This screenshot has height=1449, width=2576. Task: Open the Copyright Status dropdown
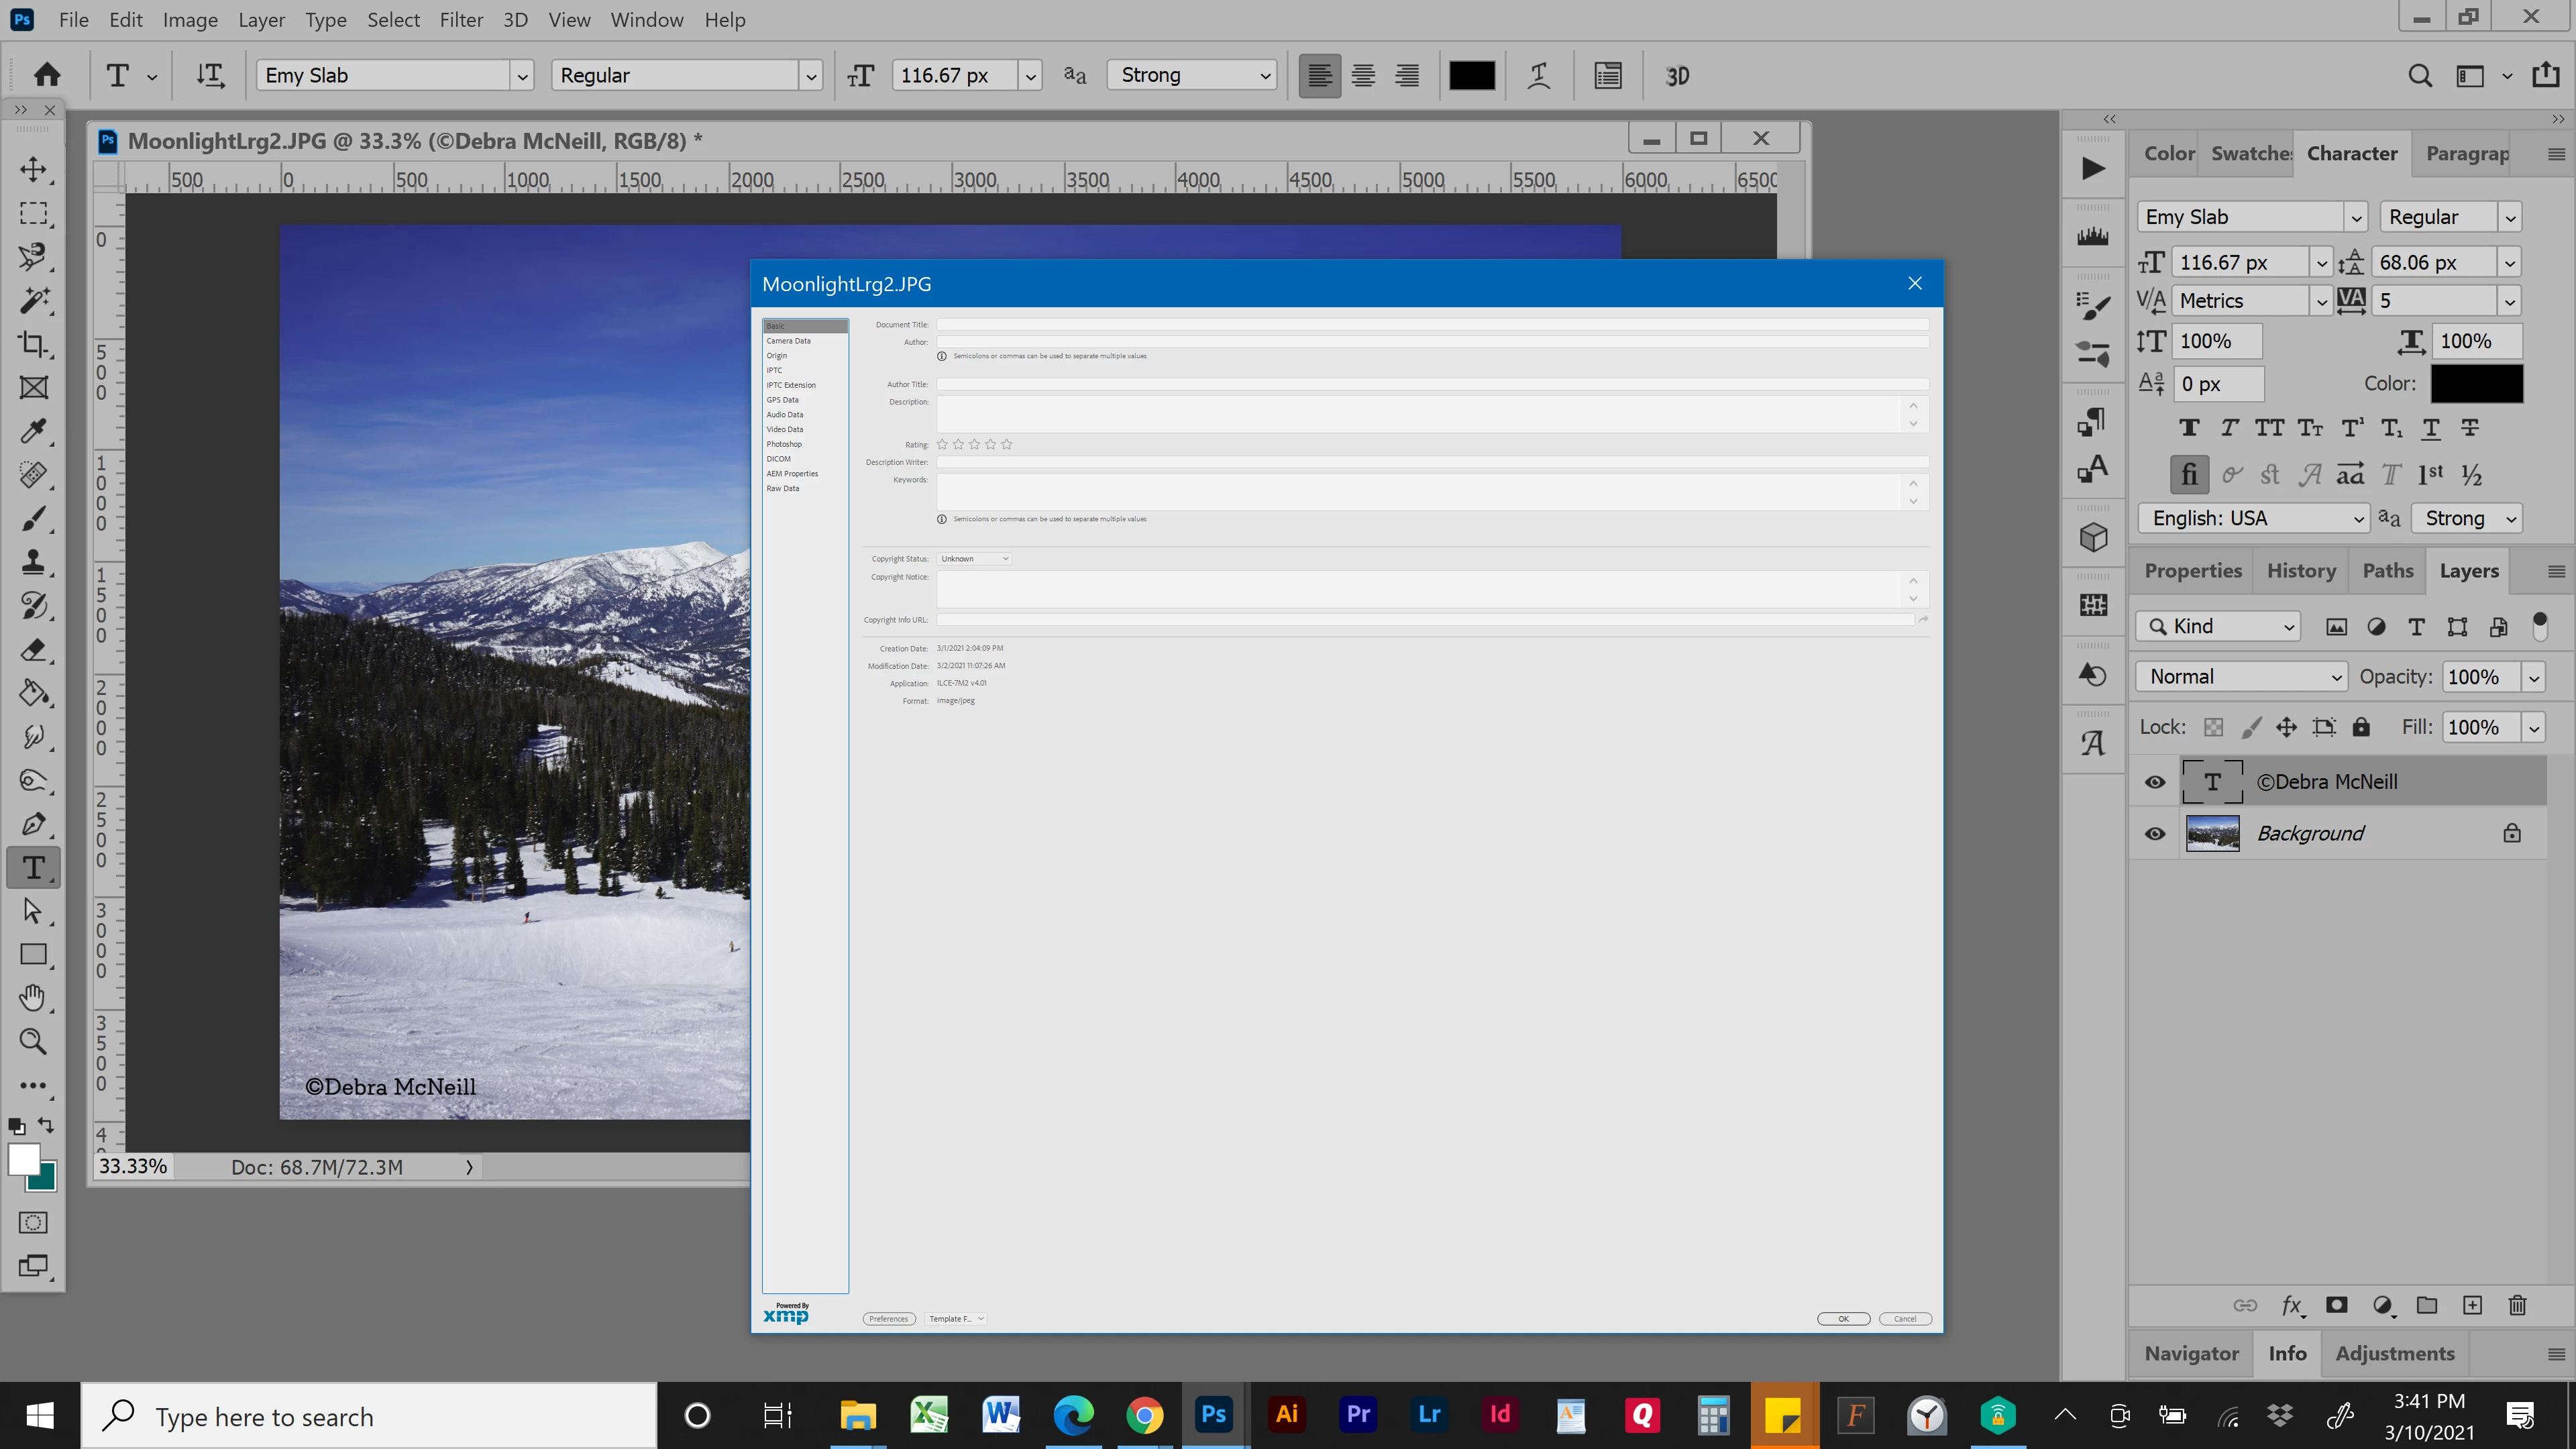tap(974, 559)
